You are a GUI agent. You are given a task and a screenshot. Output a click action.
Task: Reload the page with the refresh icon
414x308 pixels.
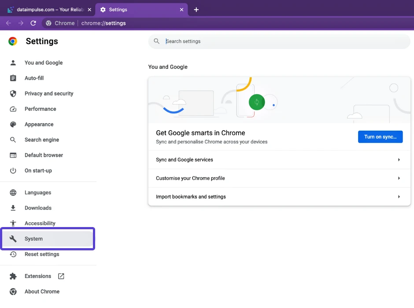coord(33,23)
